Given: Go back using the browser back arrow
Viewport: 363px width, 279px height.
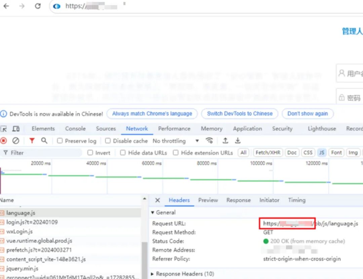Looking at the screenshot, I should click(6, 6).
